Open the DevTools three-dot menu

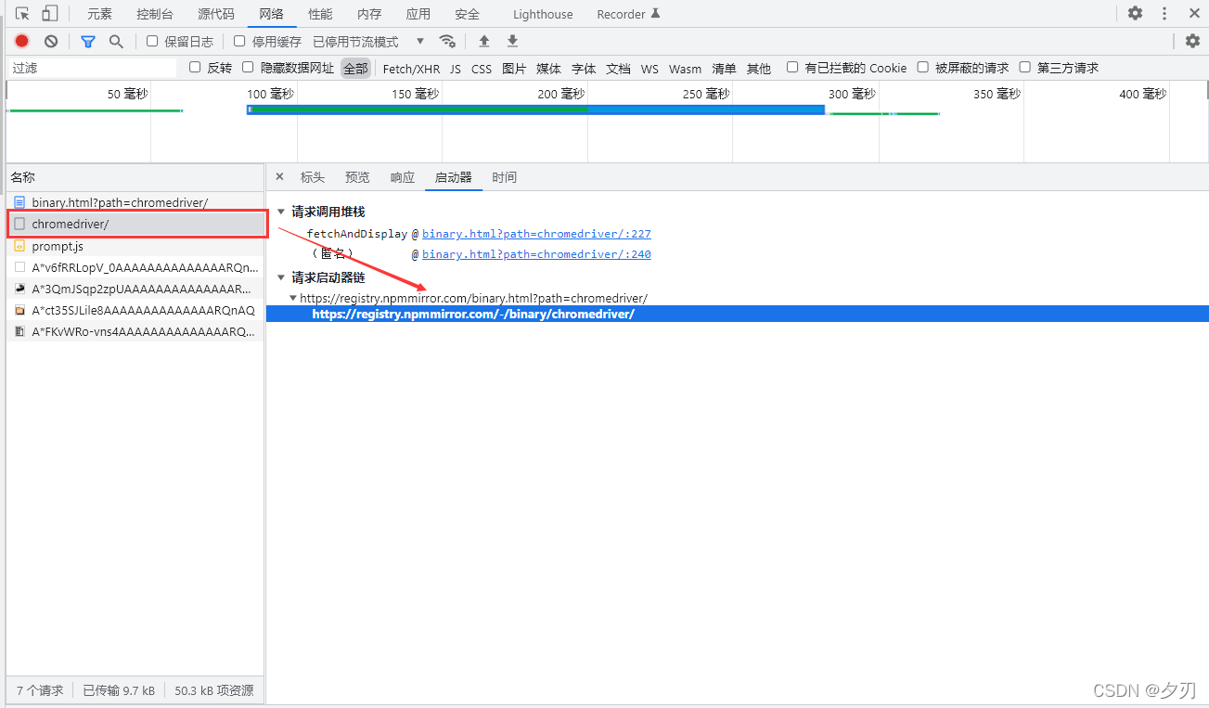tap(1164, 14)
